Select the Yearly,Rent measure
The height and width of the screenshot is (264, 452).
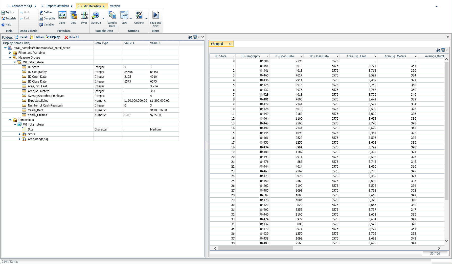tap(36, 110)
